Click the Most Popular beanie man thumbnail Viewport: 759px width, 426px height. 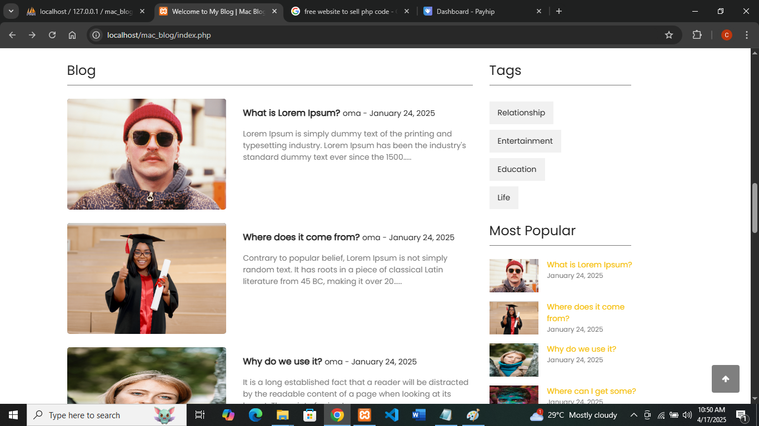coord(514,276)
